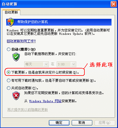
Task: Switch to the 自动更新 tab
Action: coord(11,12)
